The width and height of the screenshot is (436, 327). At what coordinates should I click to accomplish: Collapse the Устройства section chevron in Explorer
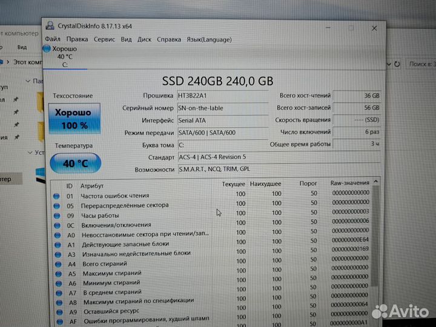(x=30, y=153)
